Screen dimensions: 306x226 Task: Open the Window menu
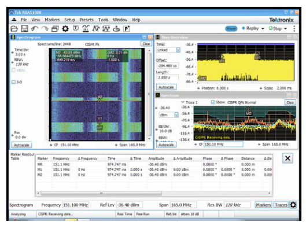pos(120,20)
